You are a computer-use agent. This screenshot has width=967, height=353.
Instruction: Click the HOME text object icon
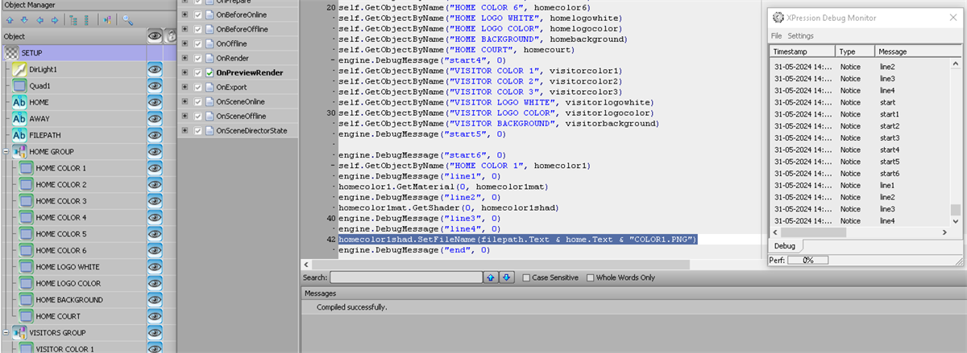20,102
